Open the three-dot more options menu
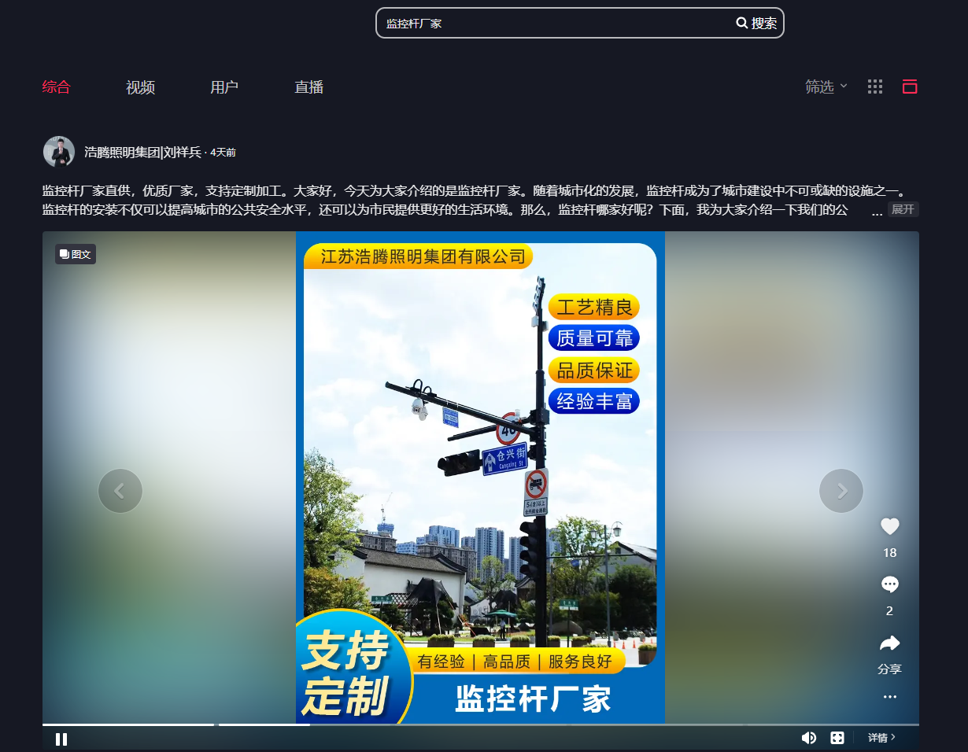The width and height of the screenshot is (968, 752). point(889,697)
